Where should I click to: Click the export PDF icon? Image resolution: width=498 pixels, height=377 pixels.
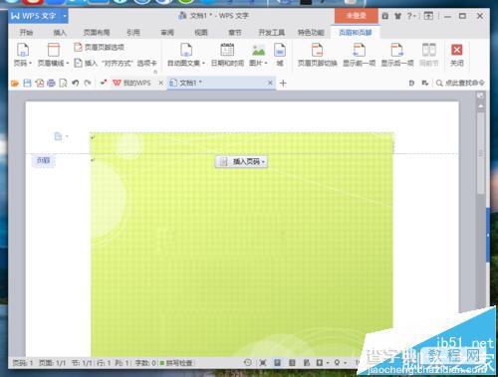click(x=40, y=83)
